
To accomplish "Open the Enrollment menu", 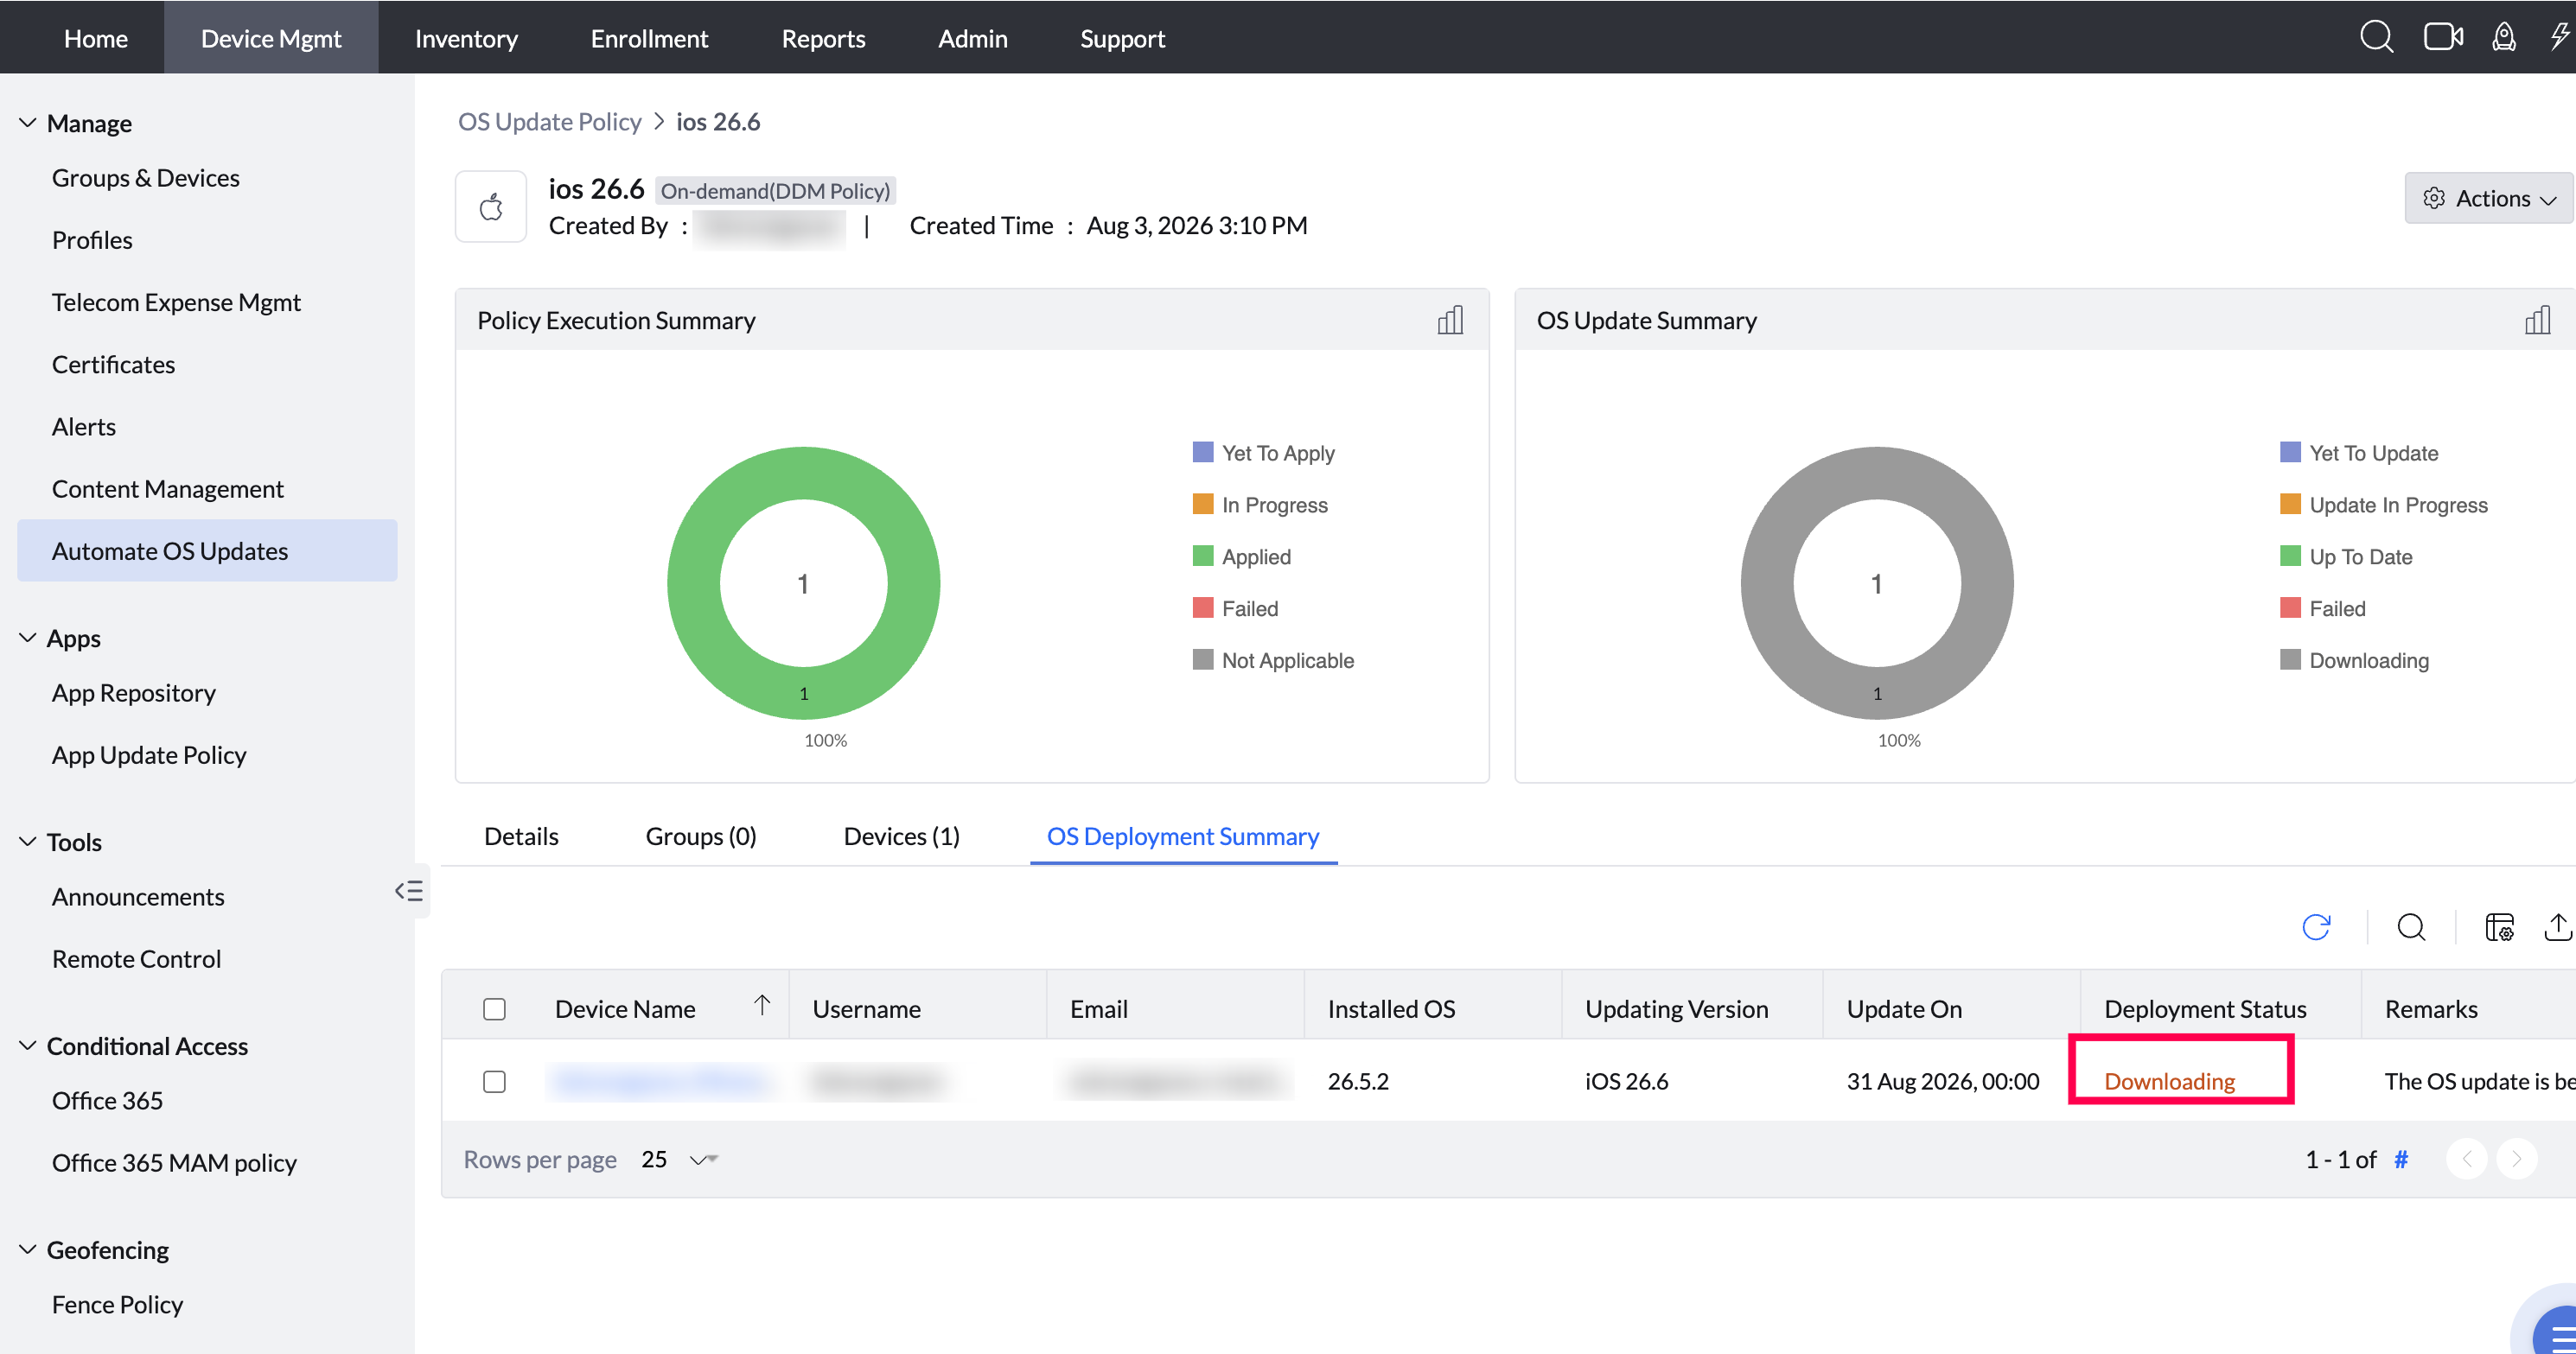I will 649,38.
